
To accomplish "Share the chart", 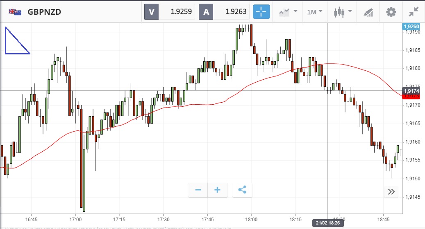I will [242, 190].
